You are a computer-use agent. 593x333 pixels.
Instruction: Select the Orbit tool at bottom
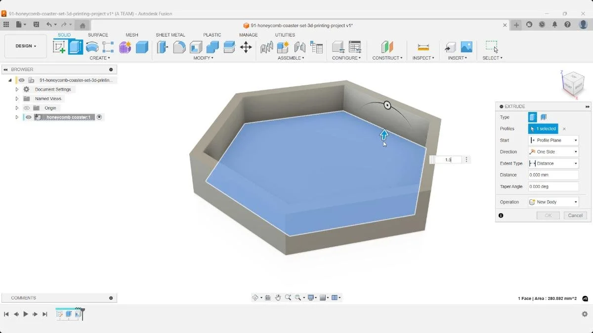[256, 297]
